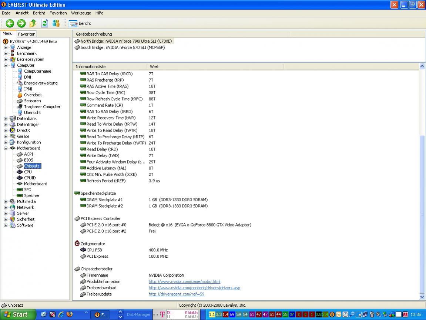Image resolution: width=426 pixels, height=320 pixels.
Task: Open the Bericht menu
Action: click(x=39, y=13)
